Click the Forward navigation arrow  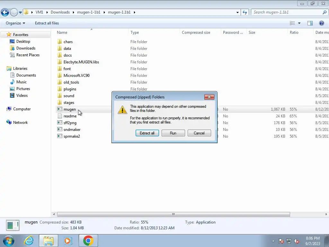point(14,13)
